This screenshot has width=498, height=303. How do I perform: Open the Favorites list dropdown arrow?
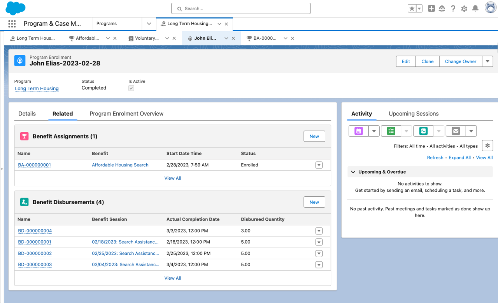tap(419, 9)
